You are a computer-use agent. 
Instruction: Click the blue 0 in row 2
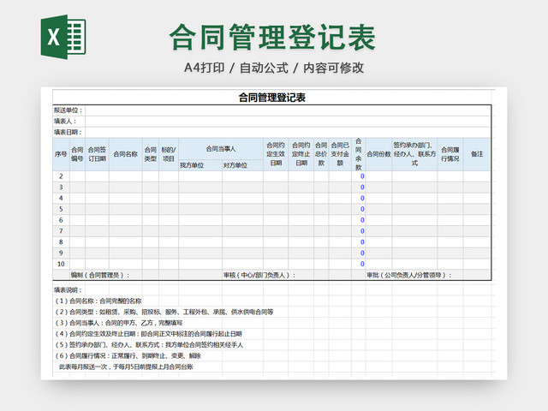pyautogui.click(x=362, y=176)
